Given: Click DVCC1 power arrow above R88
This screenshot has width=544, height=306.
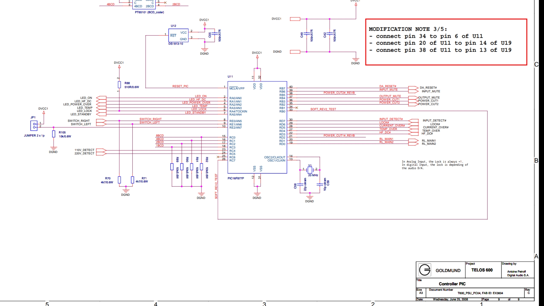Looking at the screenshot, I should coord(119,67).
